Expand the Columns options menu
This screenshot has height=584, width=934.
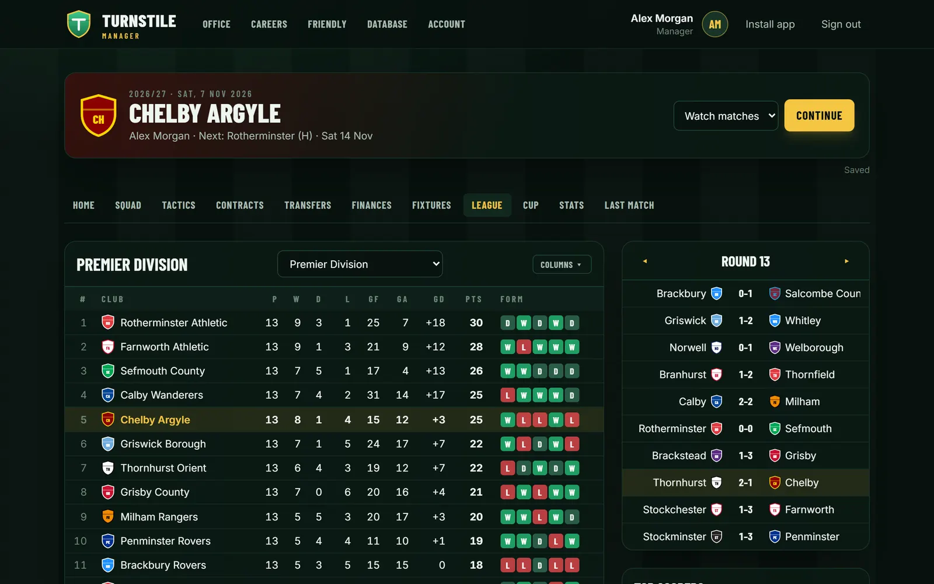point(562,265)
